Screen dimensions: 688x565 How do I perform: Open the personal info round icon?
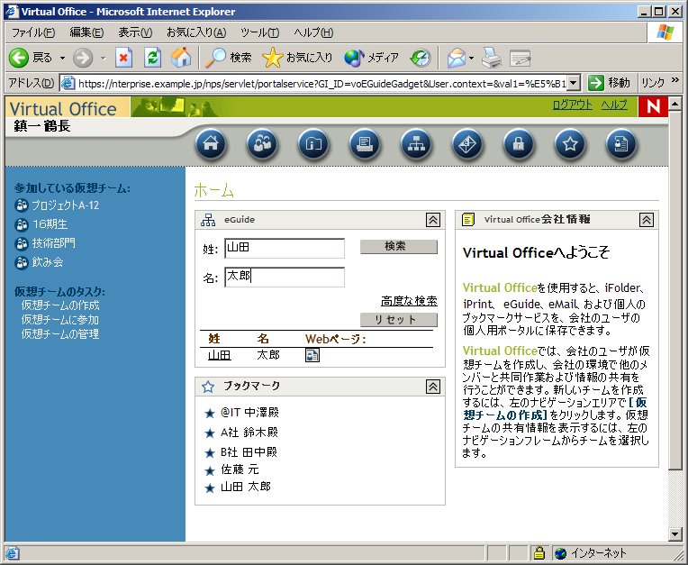pyautogui.click(x=620, y=143)
